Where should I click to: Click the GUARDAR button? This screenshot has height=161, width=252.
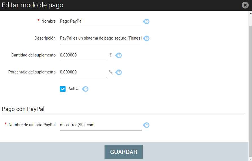click(123, 152)
